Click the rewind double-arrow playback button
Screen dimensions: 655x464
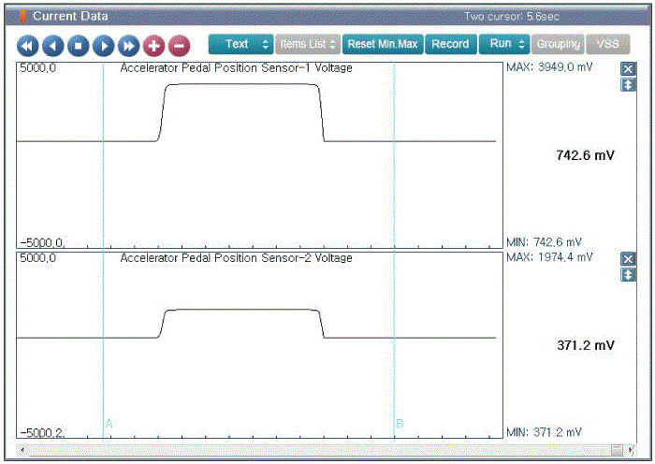pos(28,46)
